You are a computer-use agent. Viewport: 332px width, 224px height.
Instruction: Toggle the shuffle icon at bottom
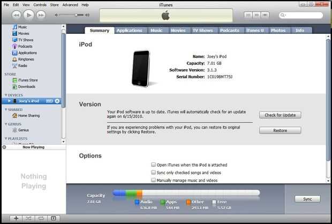[x=28, y=218]
